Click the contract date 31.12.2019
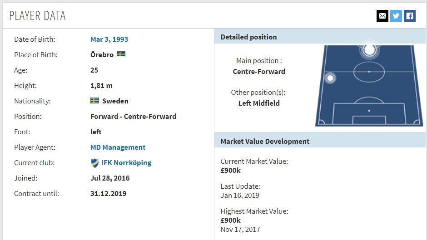Viewport: 427px width, 240px height. [x=109, y=193]
